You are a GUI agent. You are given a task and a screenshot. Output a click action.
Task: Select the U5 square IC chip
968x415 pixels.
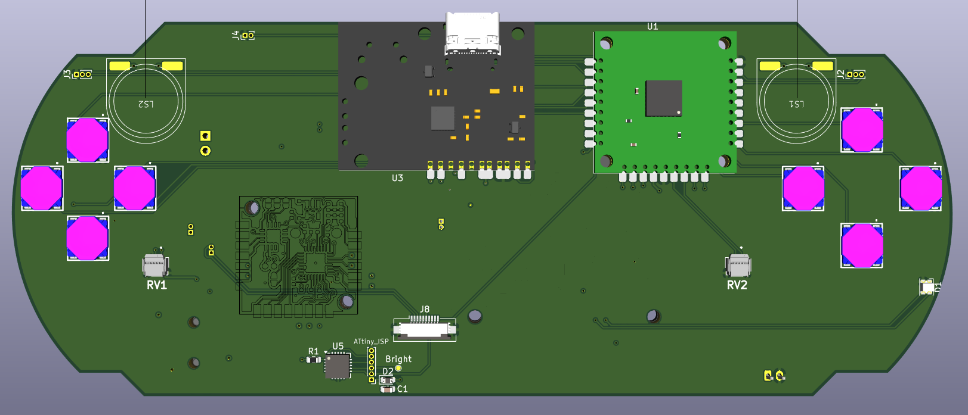[337, 366]
